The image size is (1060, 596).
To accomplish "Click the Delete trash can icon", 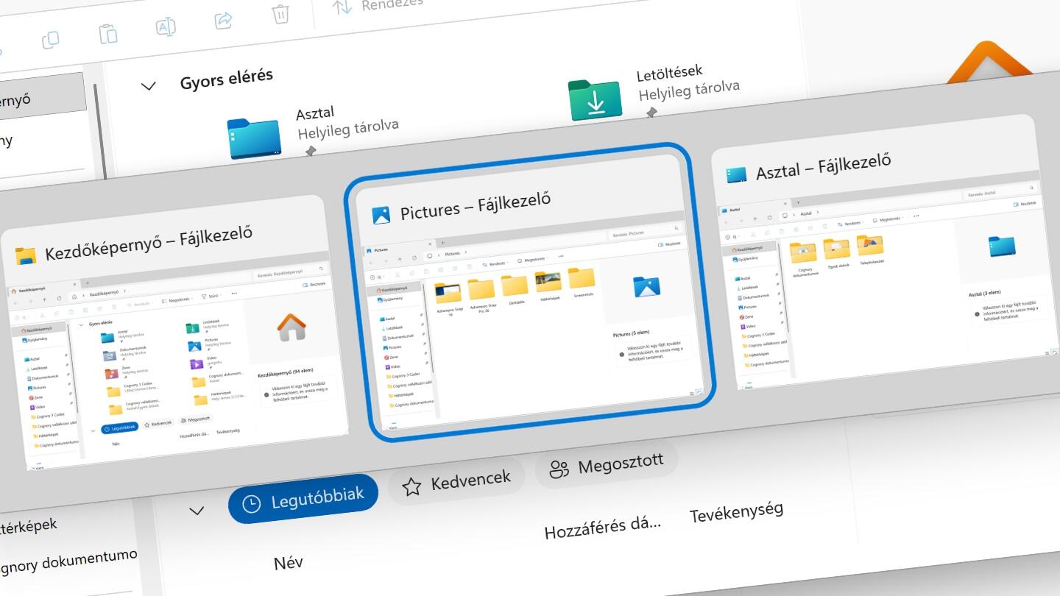I will click(280, 13).
